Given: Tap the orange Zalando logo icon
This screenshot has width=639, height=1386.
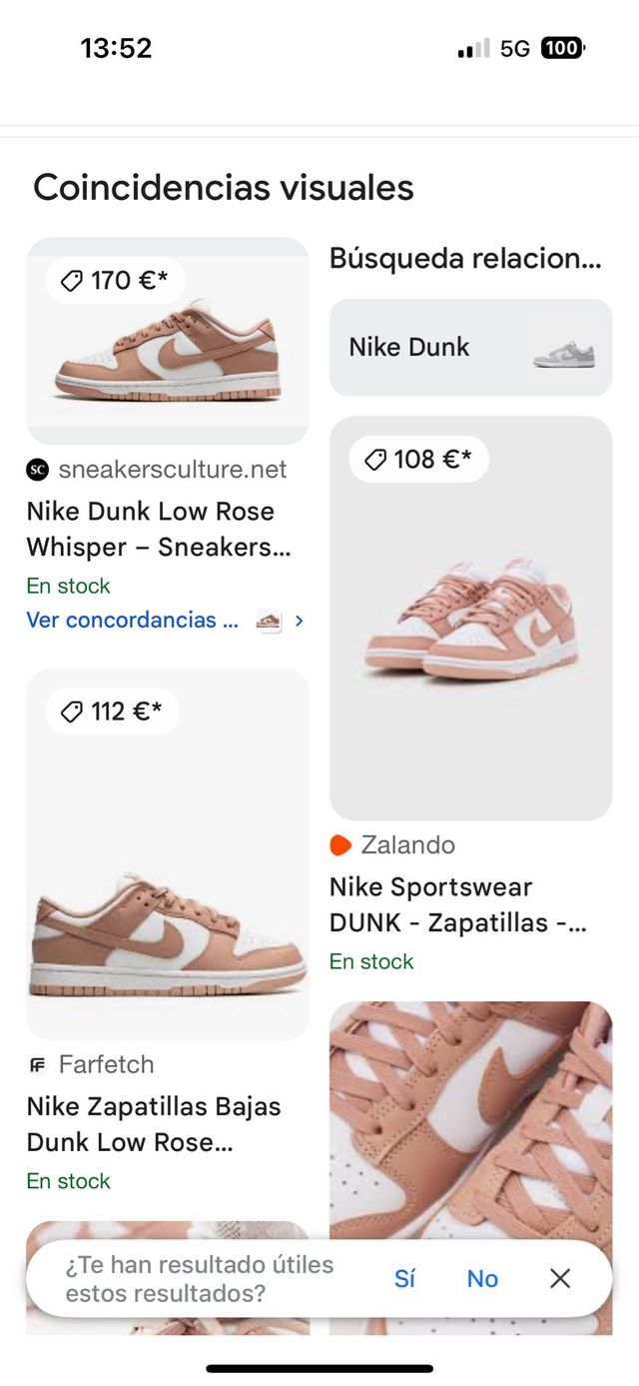Looking at the screenshot, I should click(x=340, y=845).
